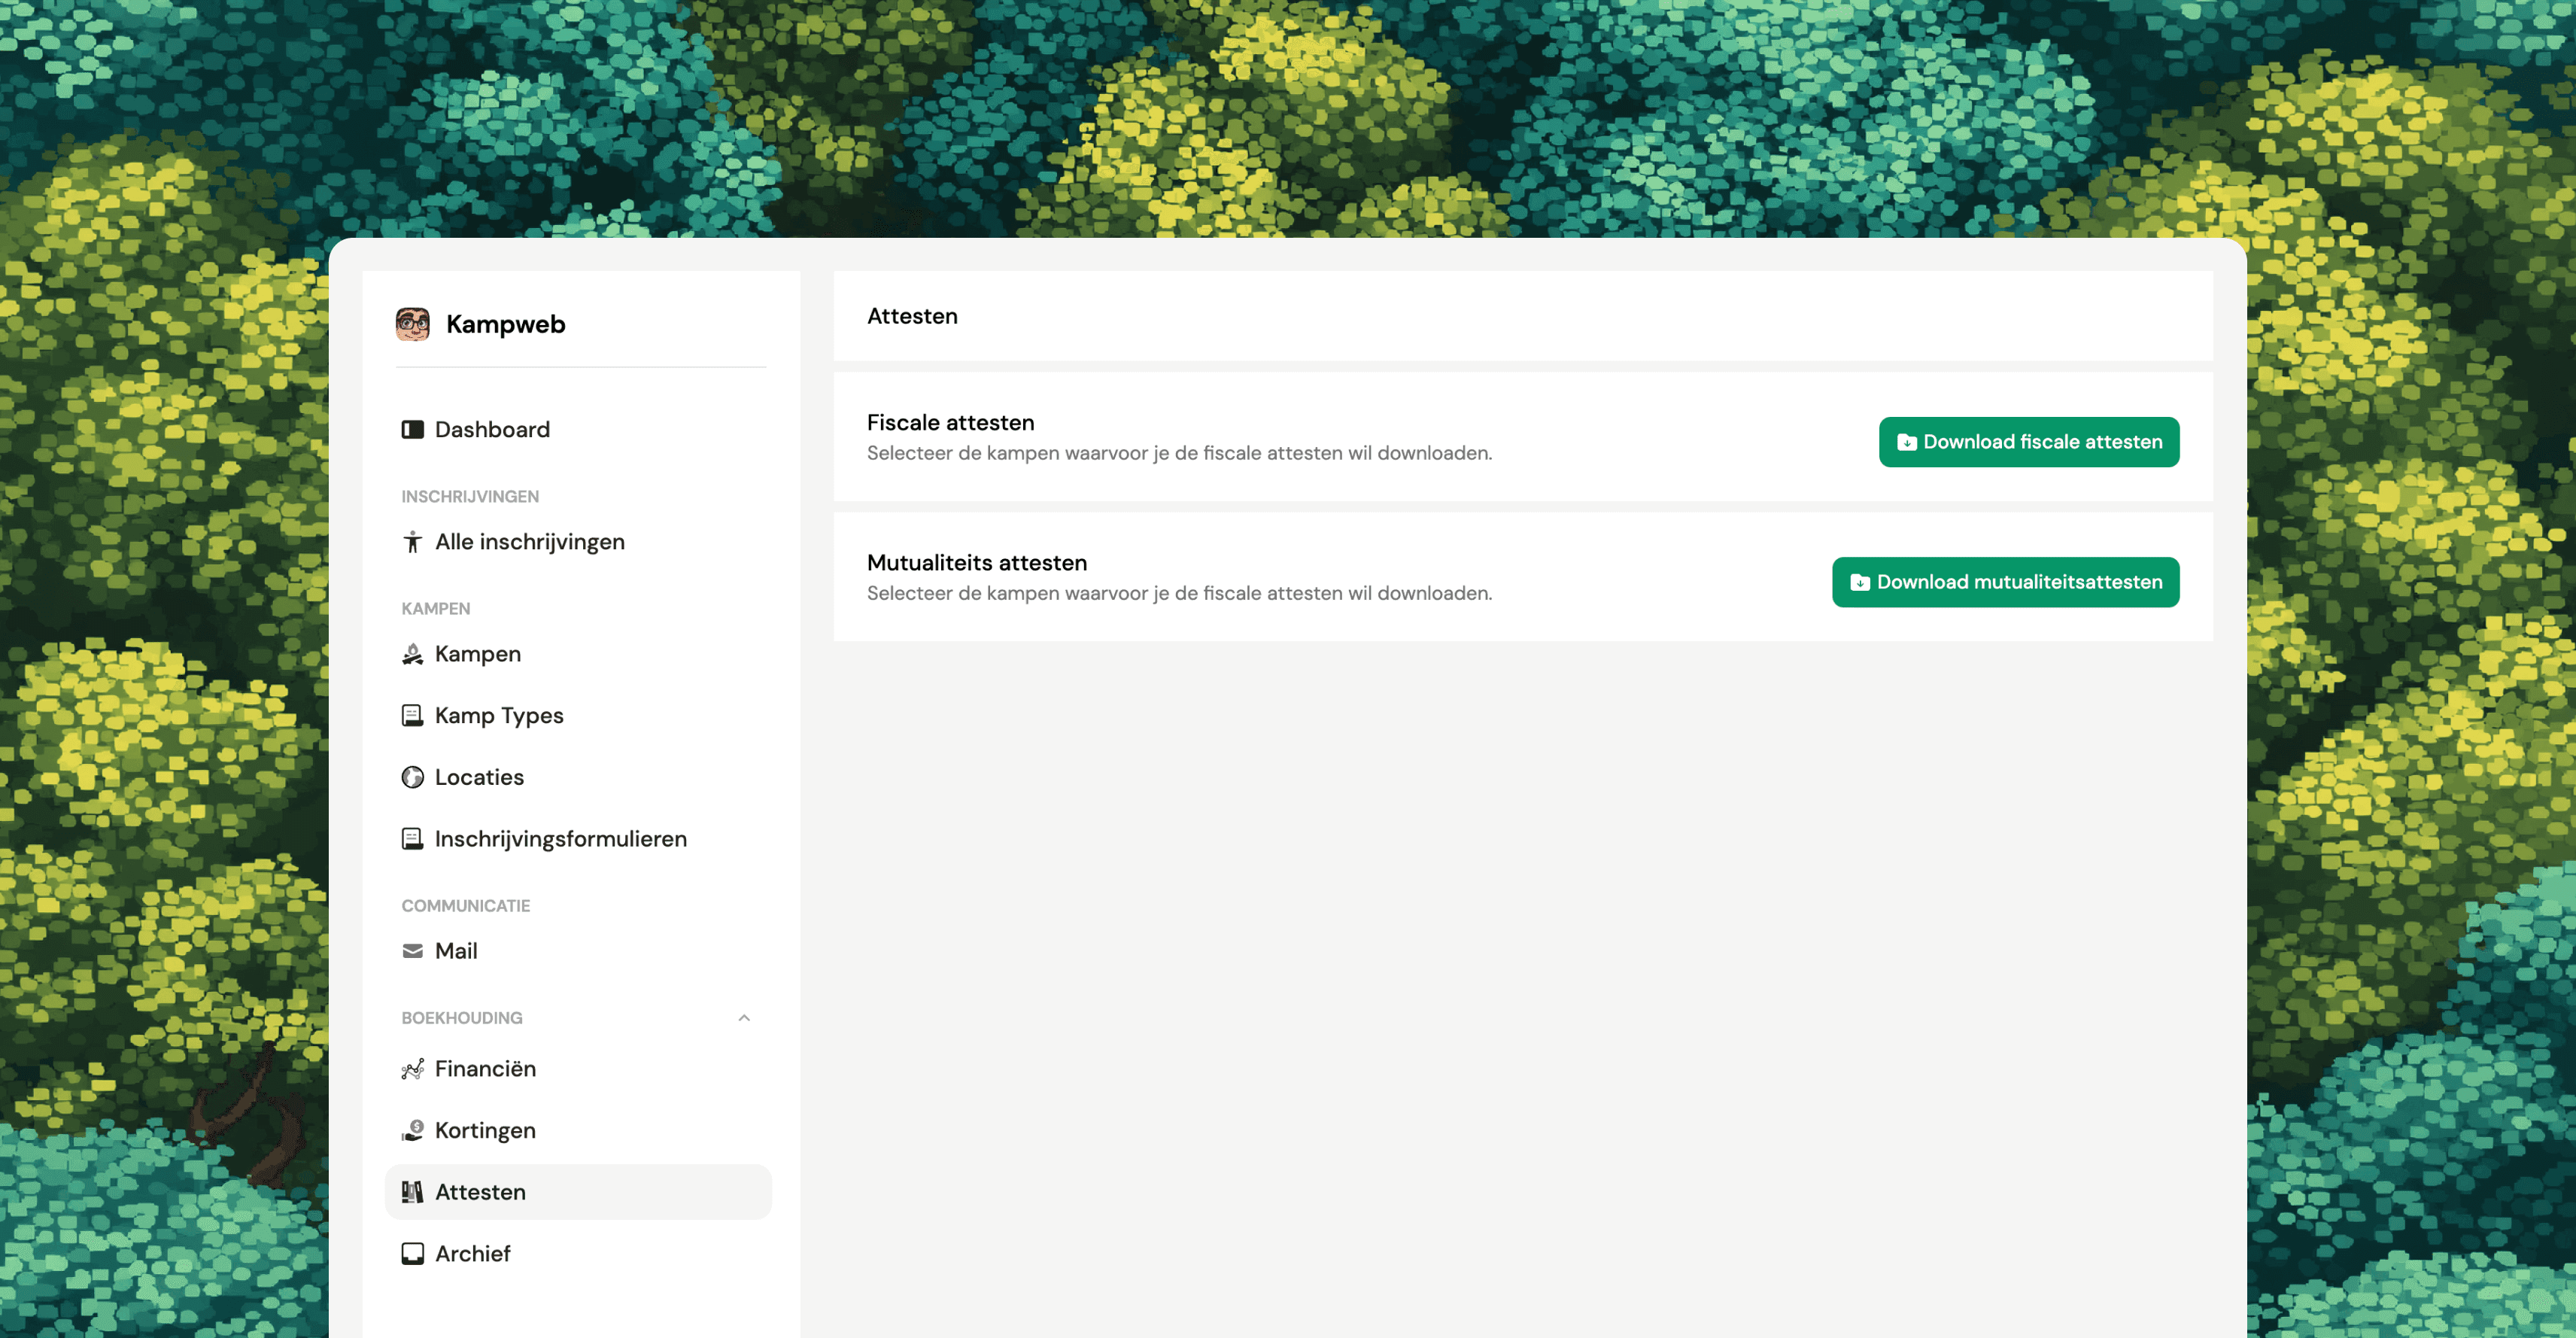Click the books icon next to Attesten
This screenshot has height=1338, width=2576.
point(412,1191)
